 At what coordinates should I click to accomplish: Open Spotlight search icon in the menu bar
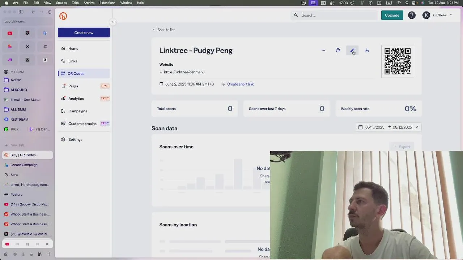(x=408, y=3)
